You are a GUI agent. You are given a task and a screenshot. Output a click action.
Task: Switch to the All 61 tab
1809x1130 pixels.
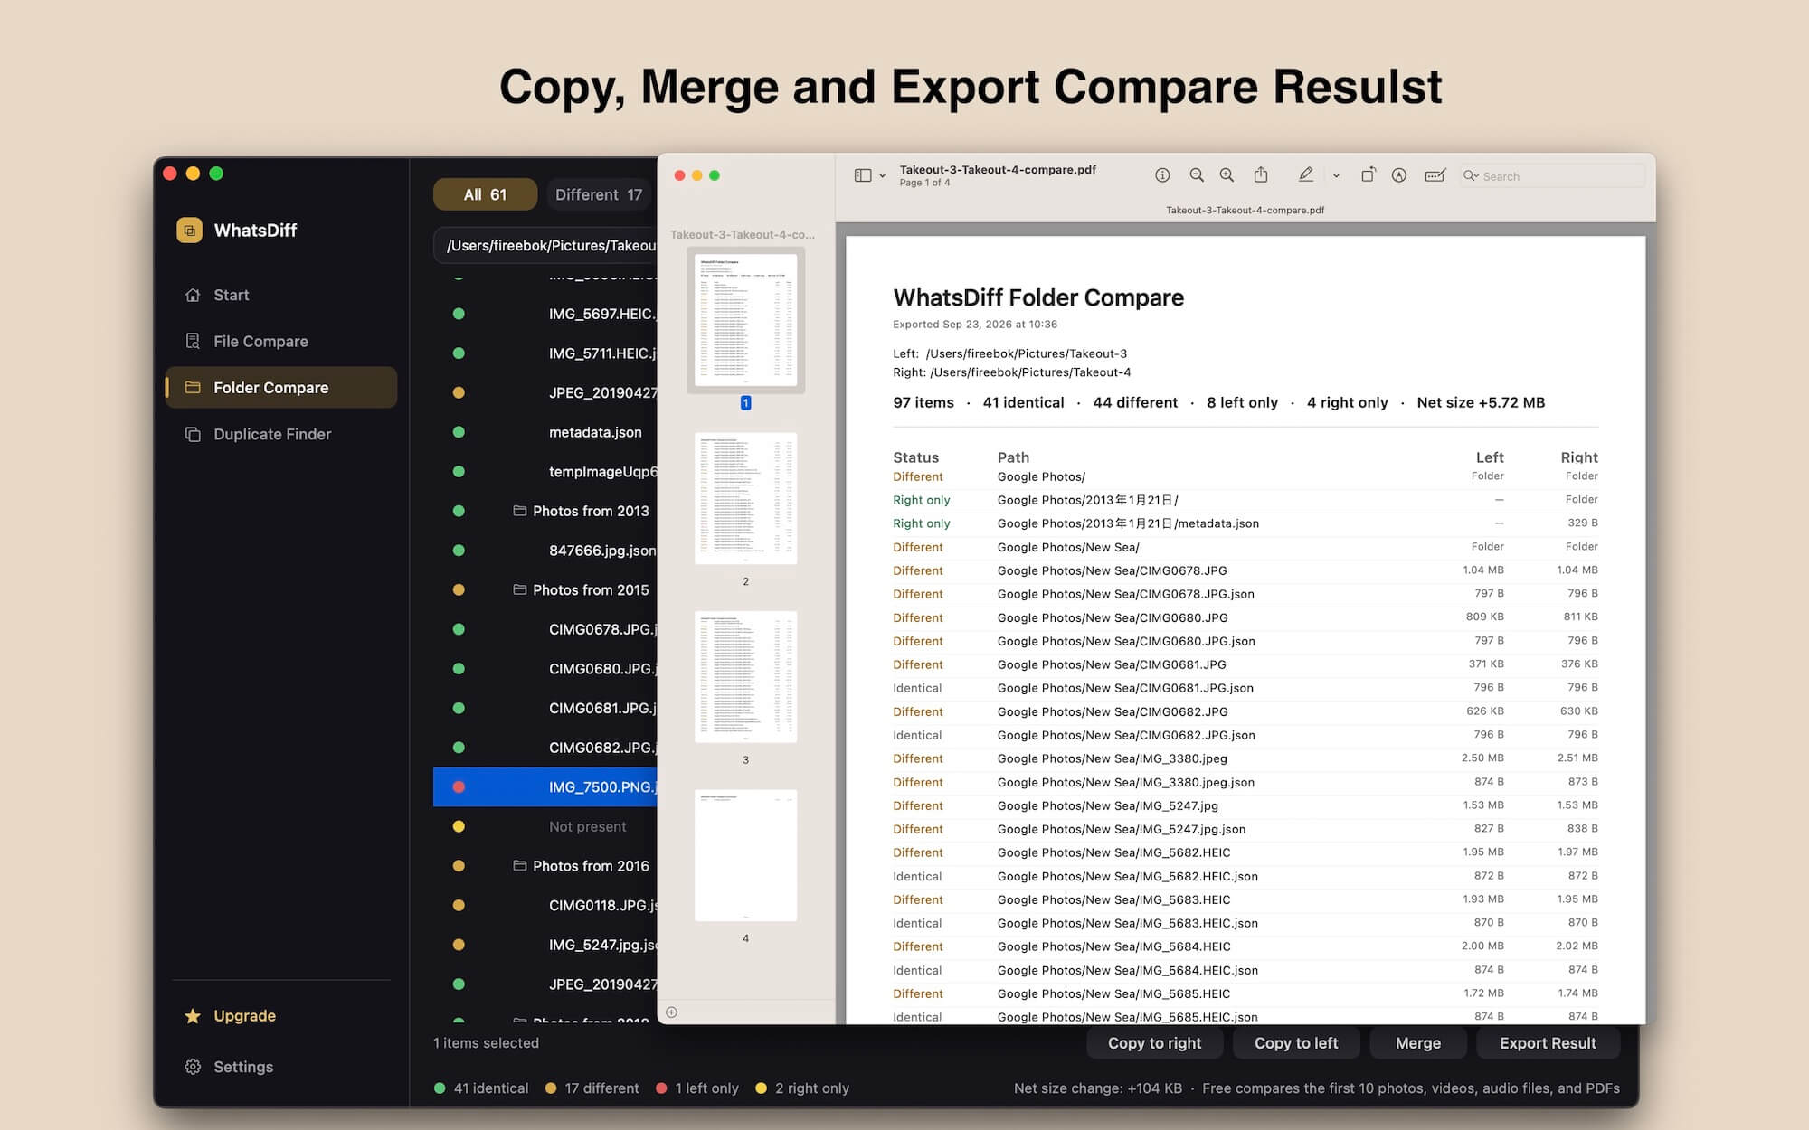pyautogui.click(x=485, y=194)
